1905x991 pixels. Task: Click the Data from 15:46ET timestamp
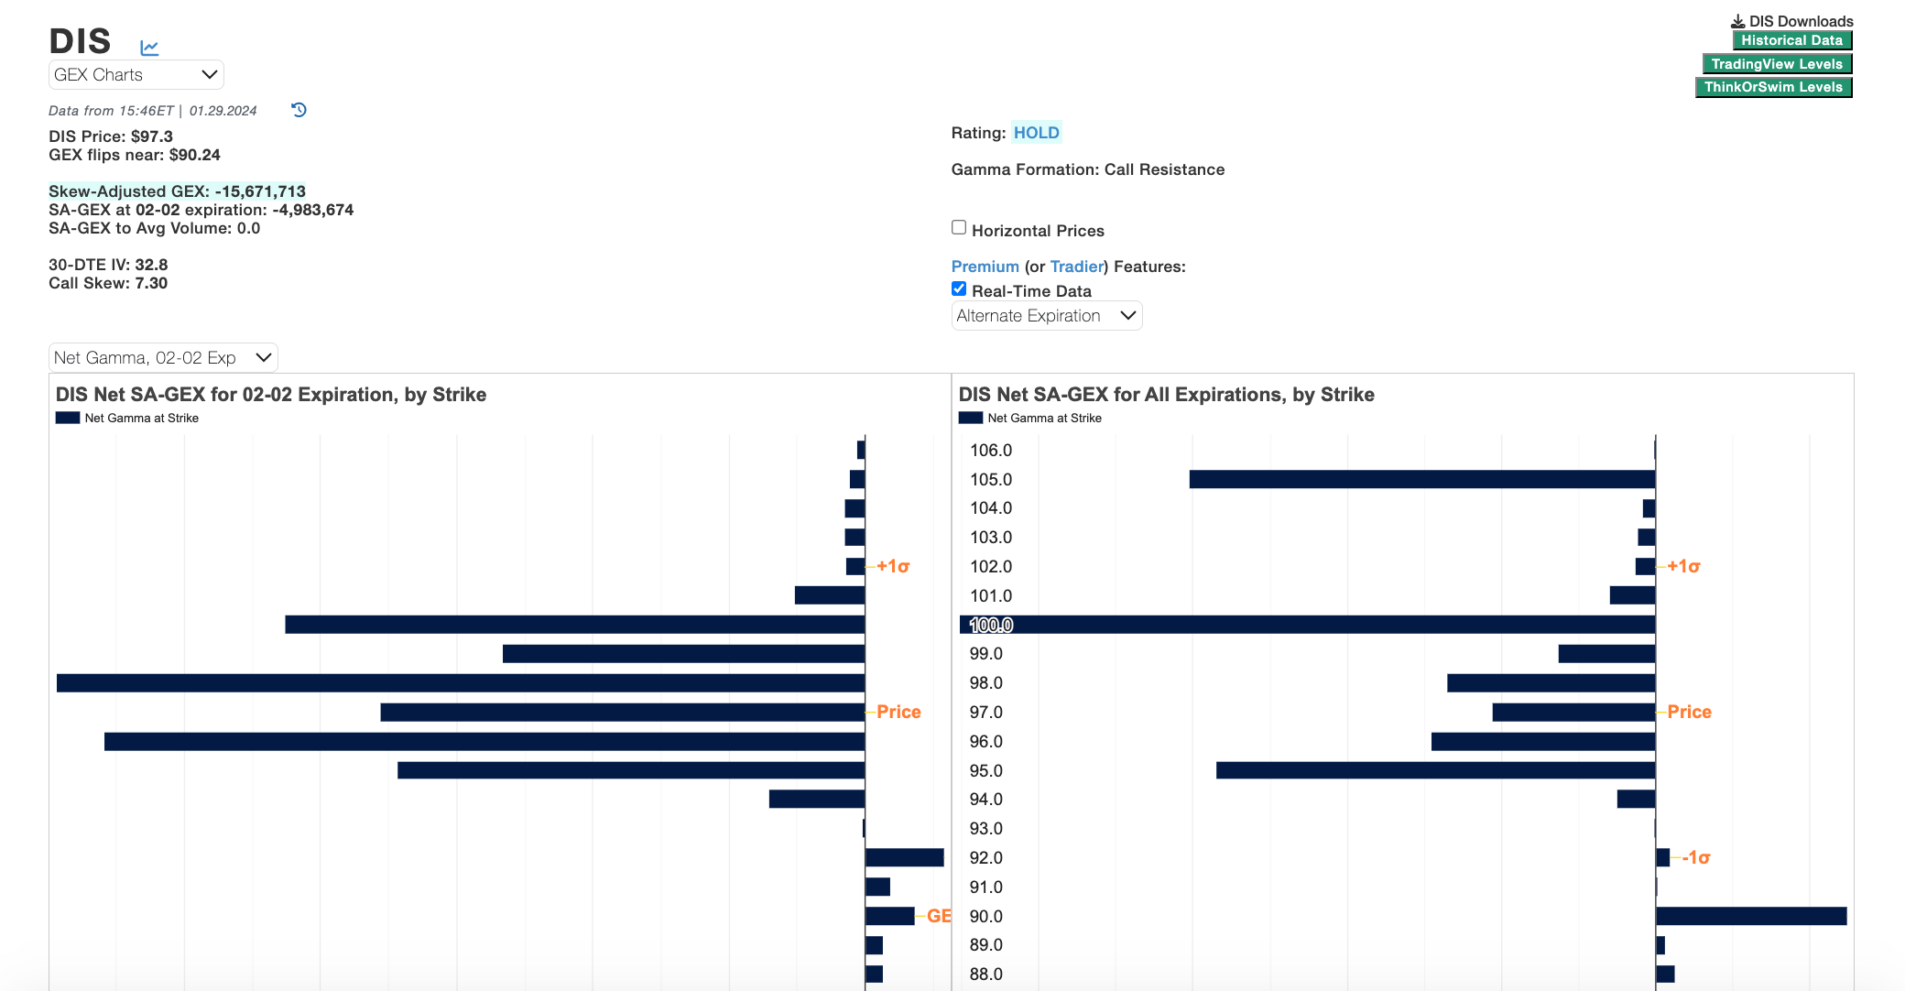coord(153,111)
